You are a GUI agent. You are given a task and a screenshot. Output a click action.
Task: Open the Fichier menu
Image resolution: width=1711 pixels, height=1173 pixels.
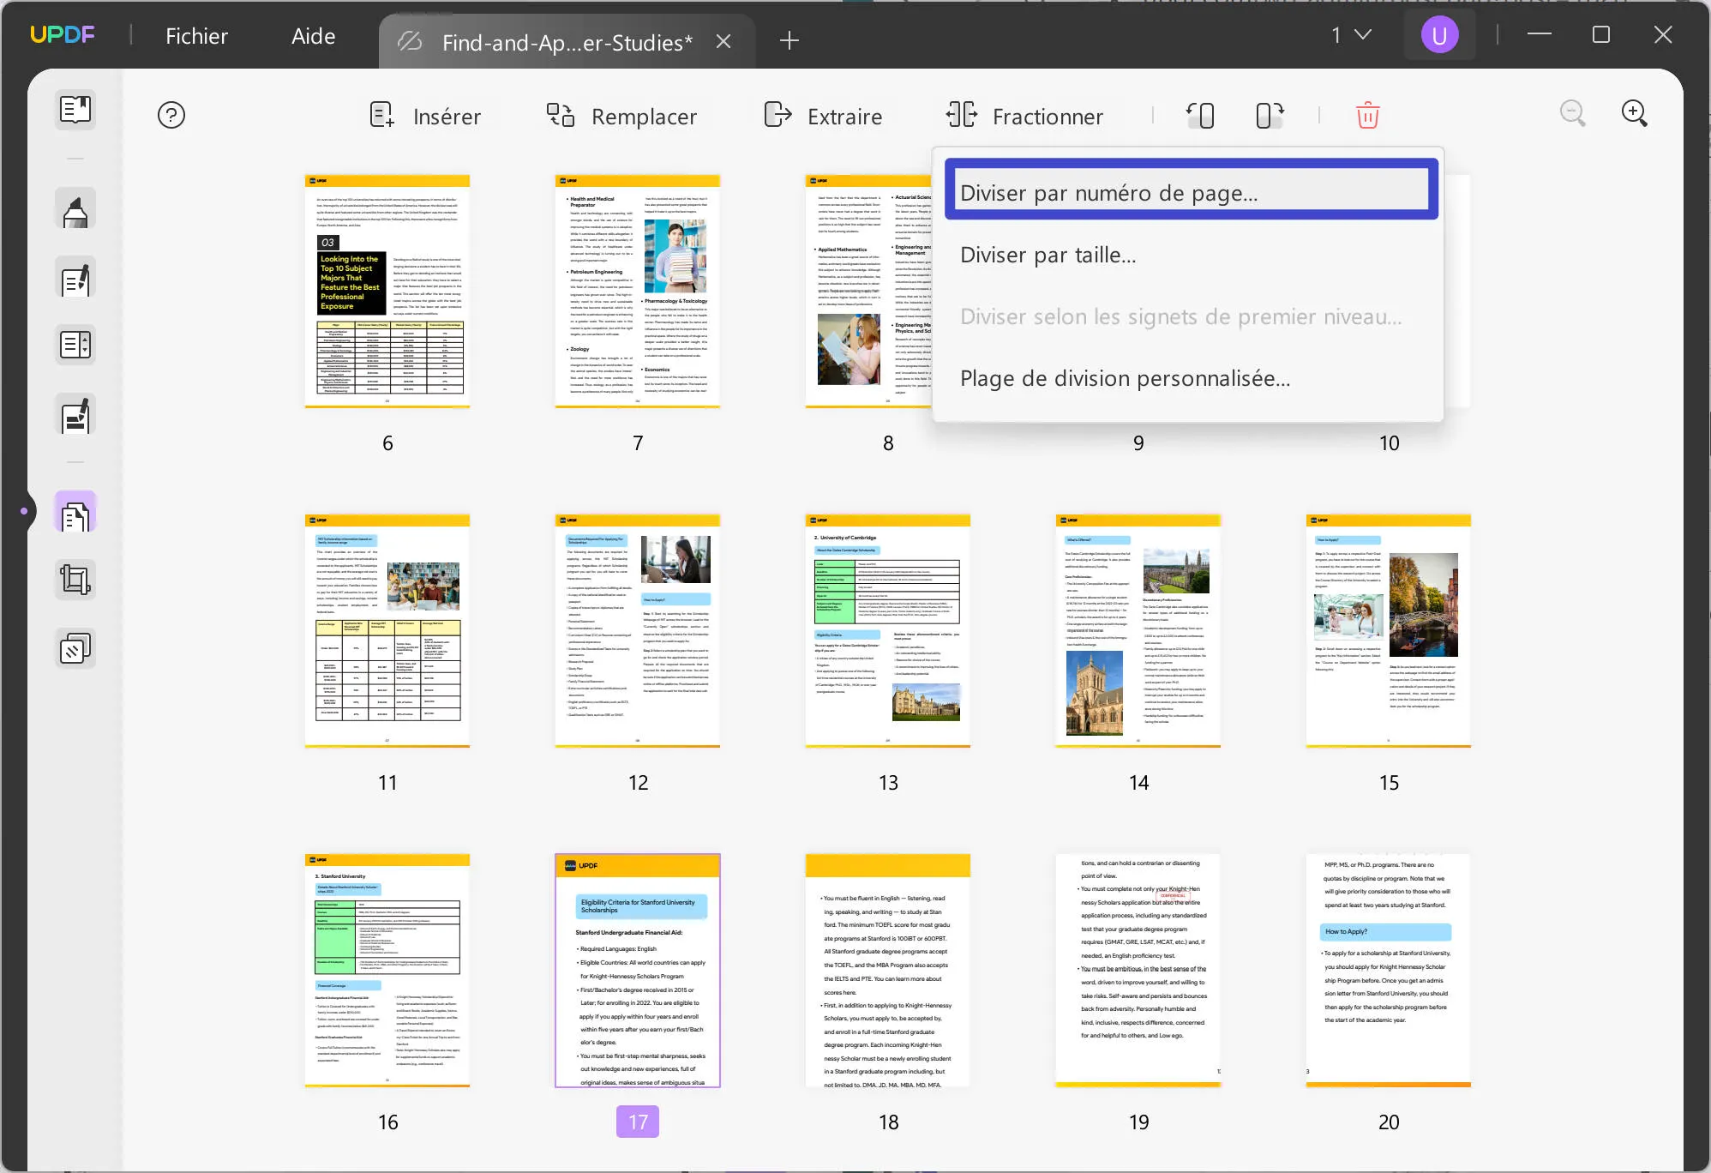click(196, 35)
